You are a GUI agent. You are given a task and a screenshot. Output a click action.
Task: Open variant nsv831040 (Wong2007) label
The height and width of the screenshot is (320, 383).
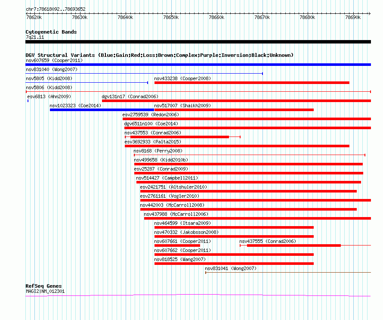click(52, 69)
